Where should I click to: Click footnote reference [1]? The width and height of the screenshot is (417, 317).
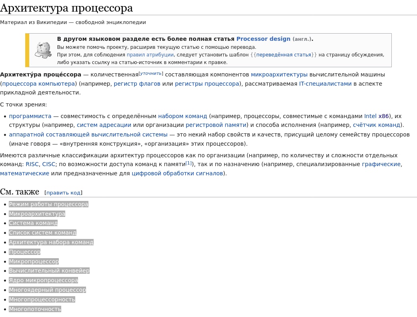(188, 163)
